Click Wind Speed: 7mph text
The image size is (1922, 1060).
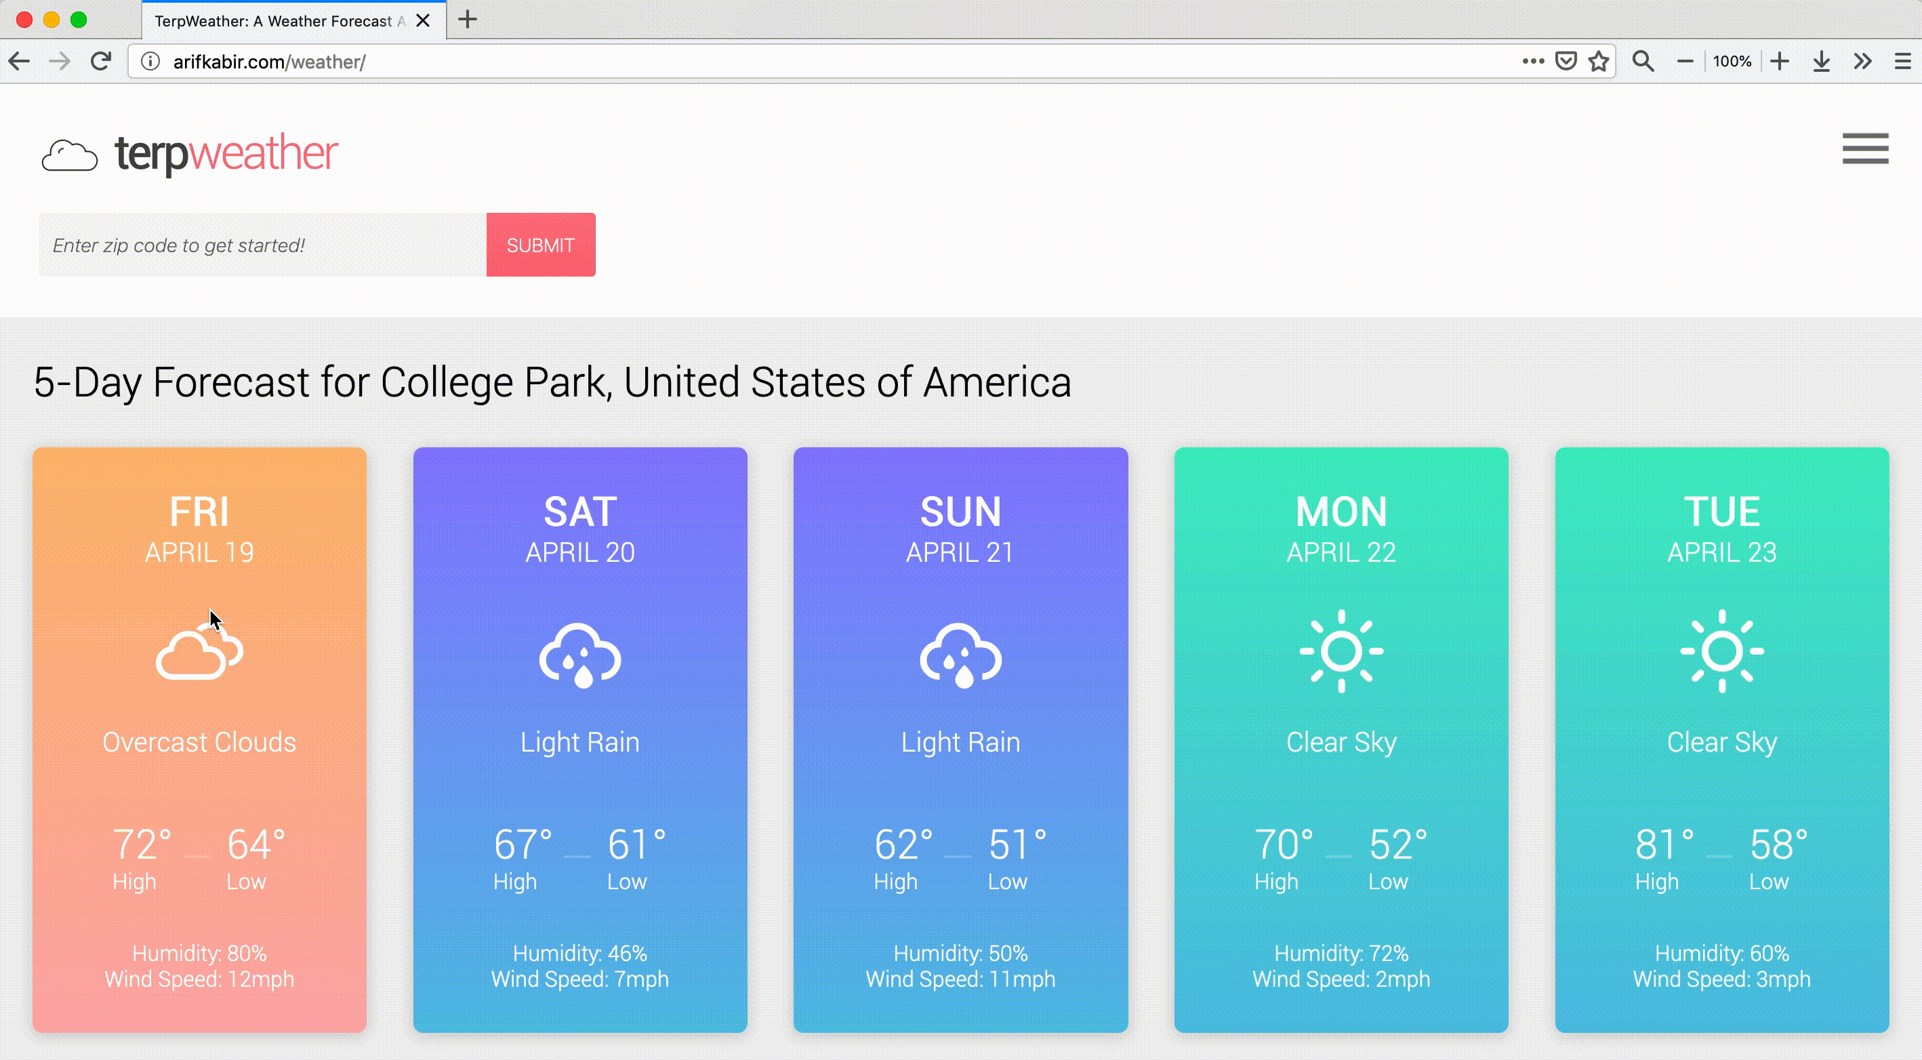[x=579, y=979]
